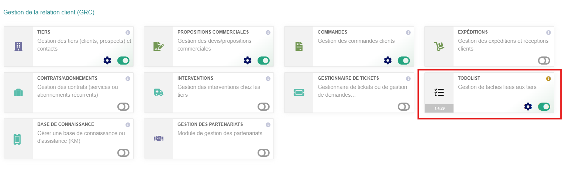Show info for Contrats/Abonnements module
The image size is (579, 169).
pos(128,79)
